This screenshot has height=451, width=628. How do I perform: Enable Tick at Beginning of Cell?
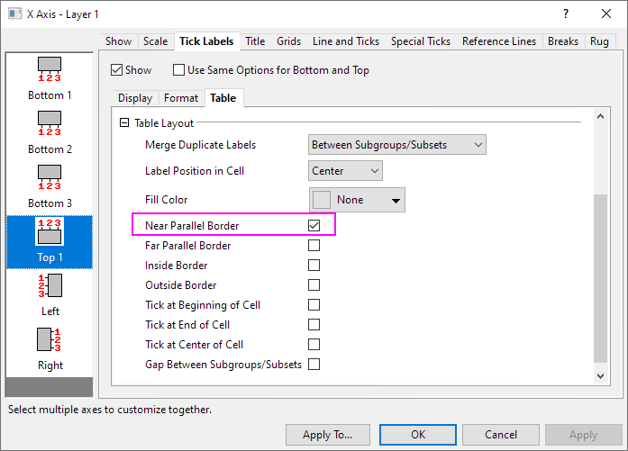click(314, 304)
